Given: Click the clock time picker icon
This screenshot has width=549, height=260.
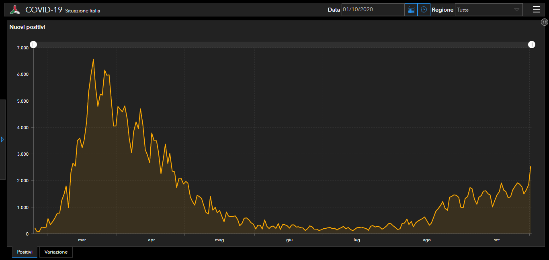Looking at the screenshot, I should 424,10.
